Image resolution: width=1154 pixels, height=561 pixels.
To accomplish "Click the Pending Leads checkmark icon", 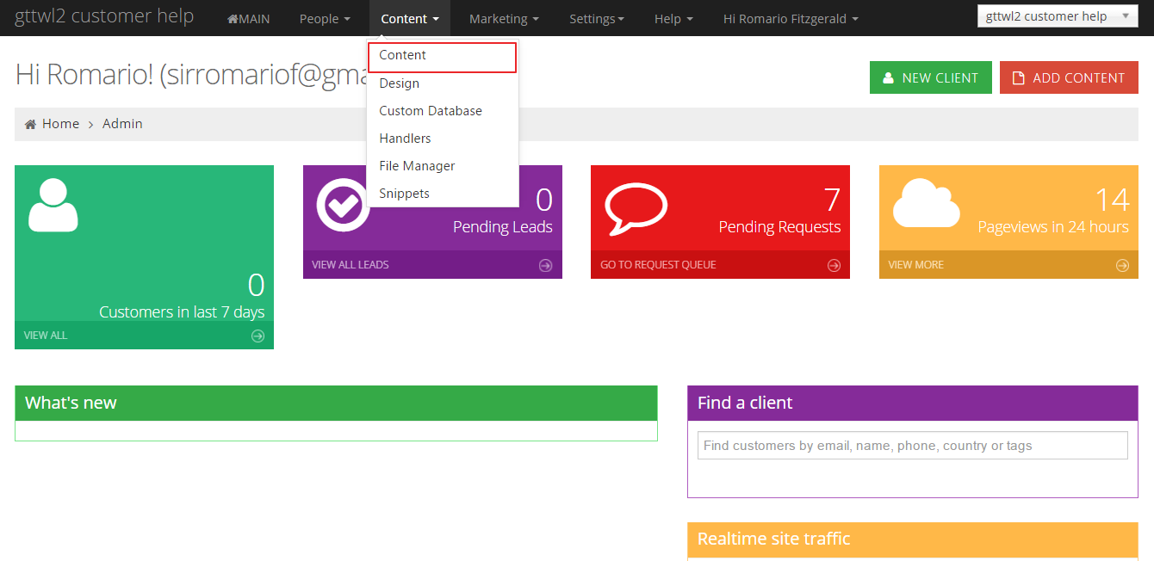I will tap(342, 205).
